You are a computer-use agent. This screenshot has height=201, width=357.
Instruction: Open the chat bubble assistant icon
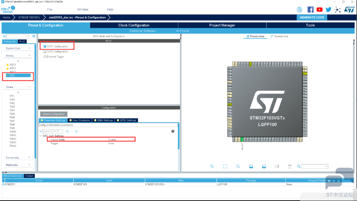point(339,178)
